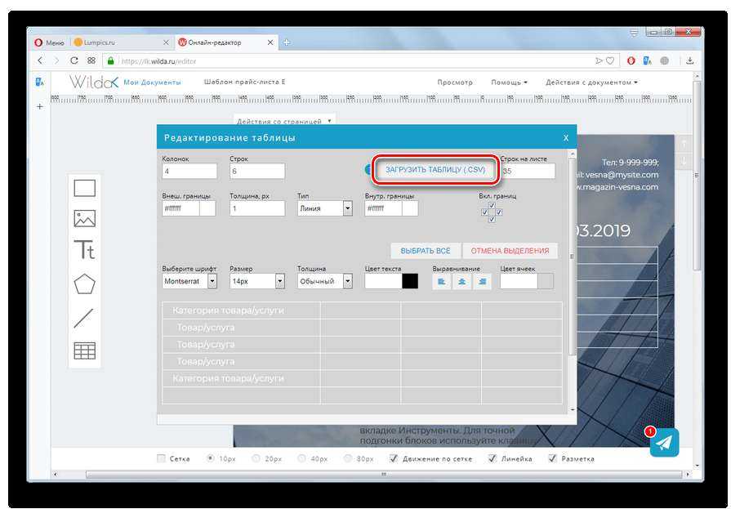Screen dimensions: 731x509
Task: Click the Загрузить таблицу (.CSV) button
Action: (x=435, y=171)
